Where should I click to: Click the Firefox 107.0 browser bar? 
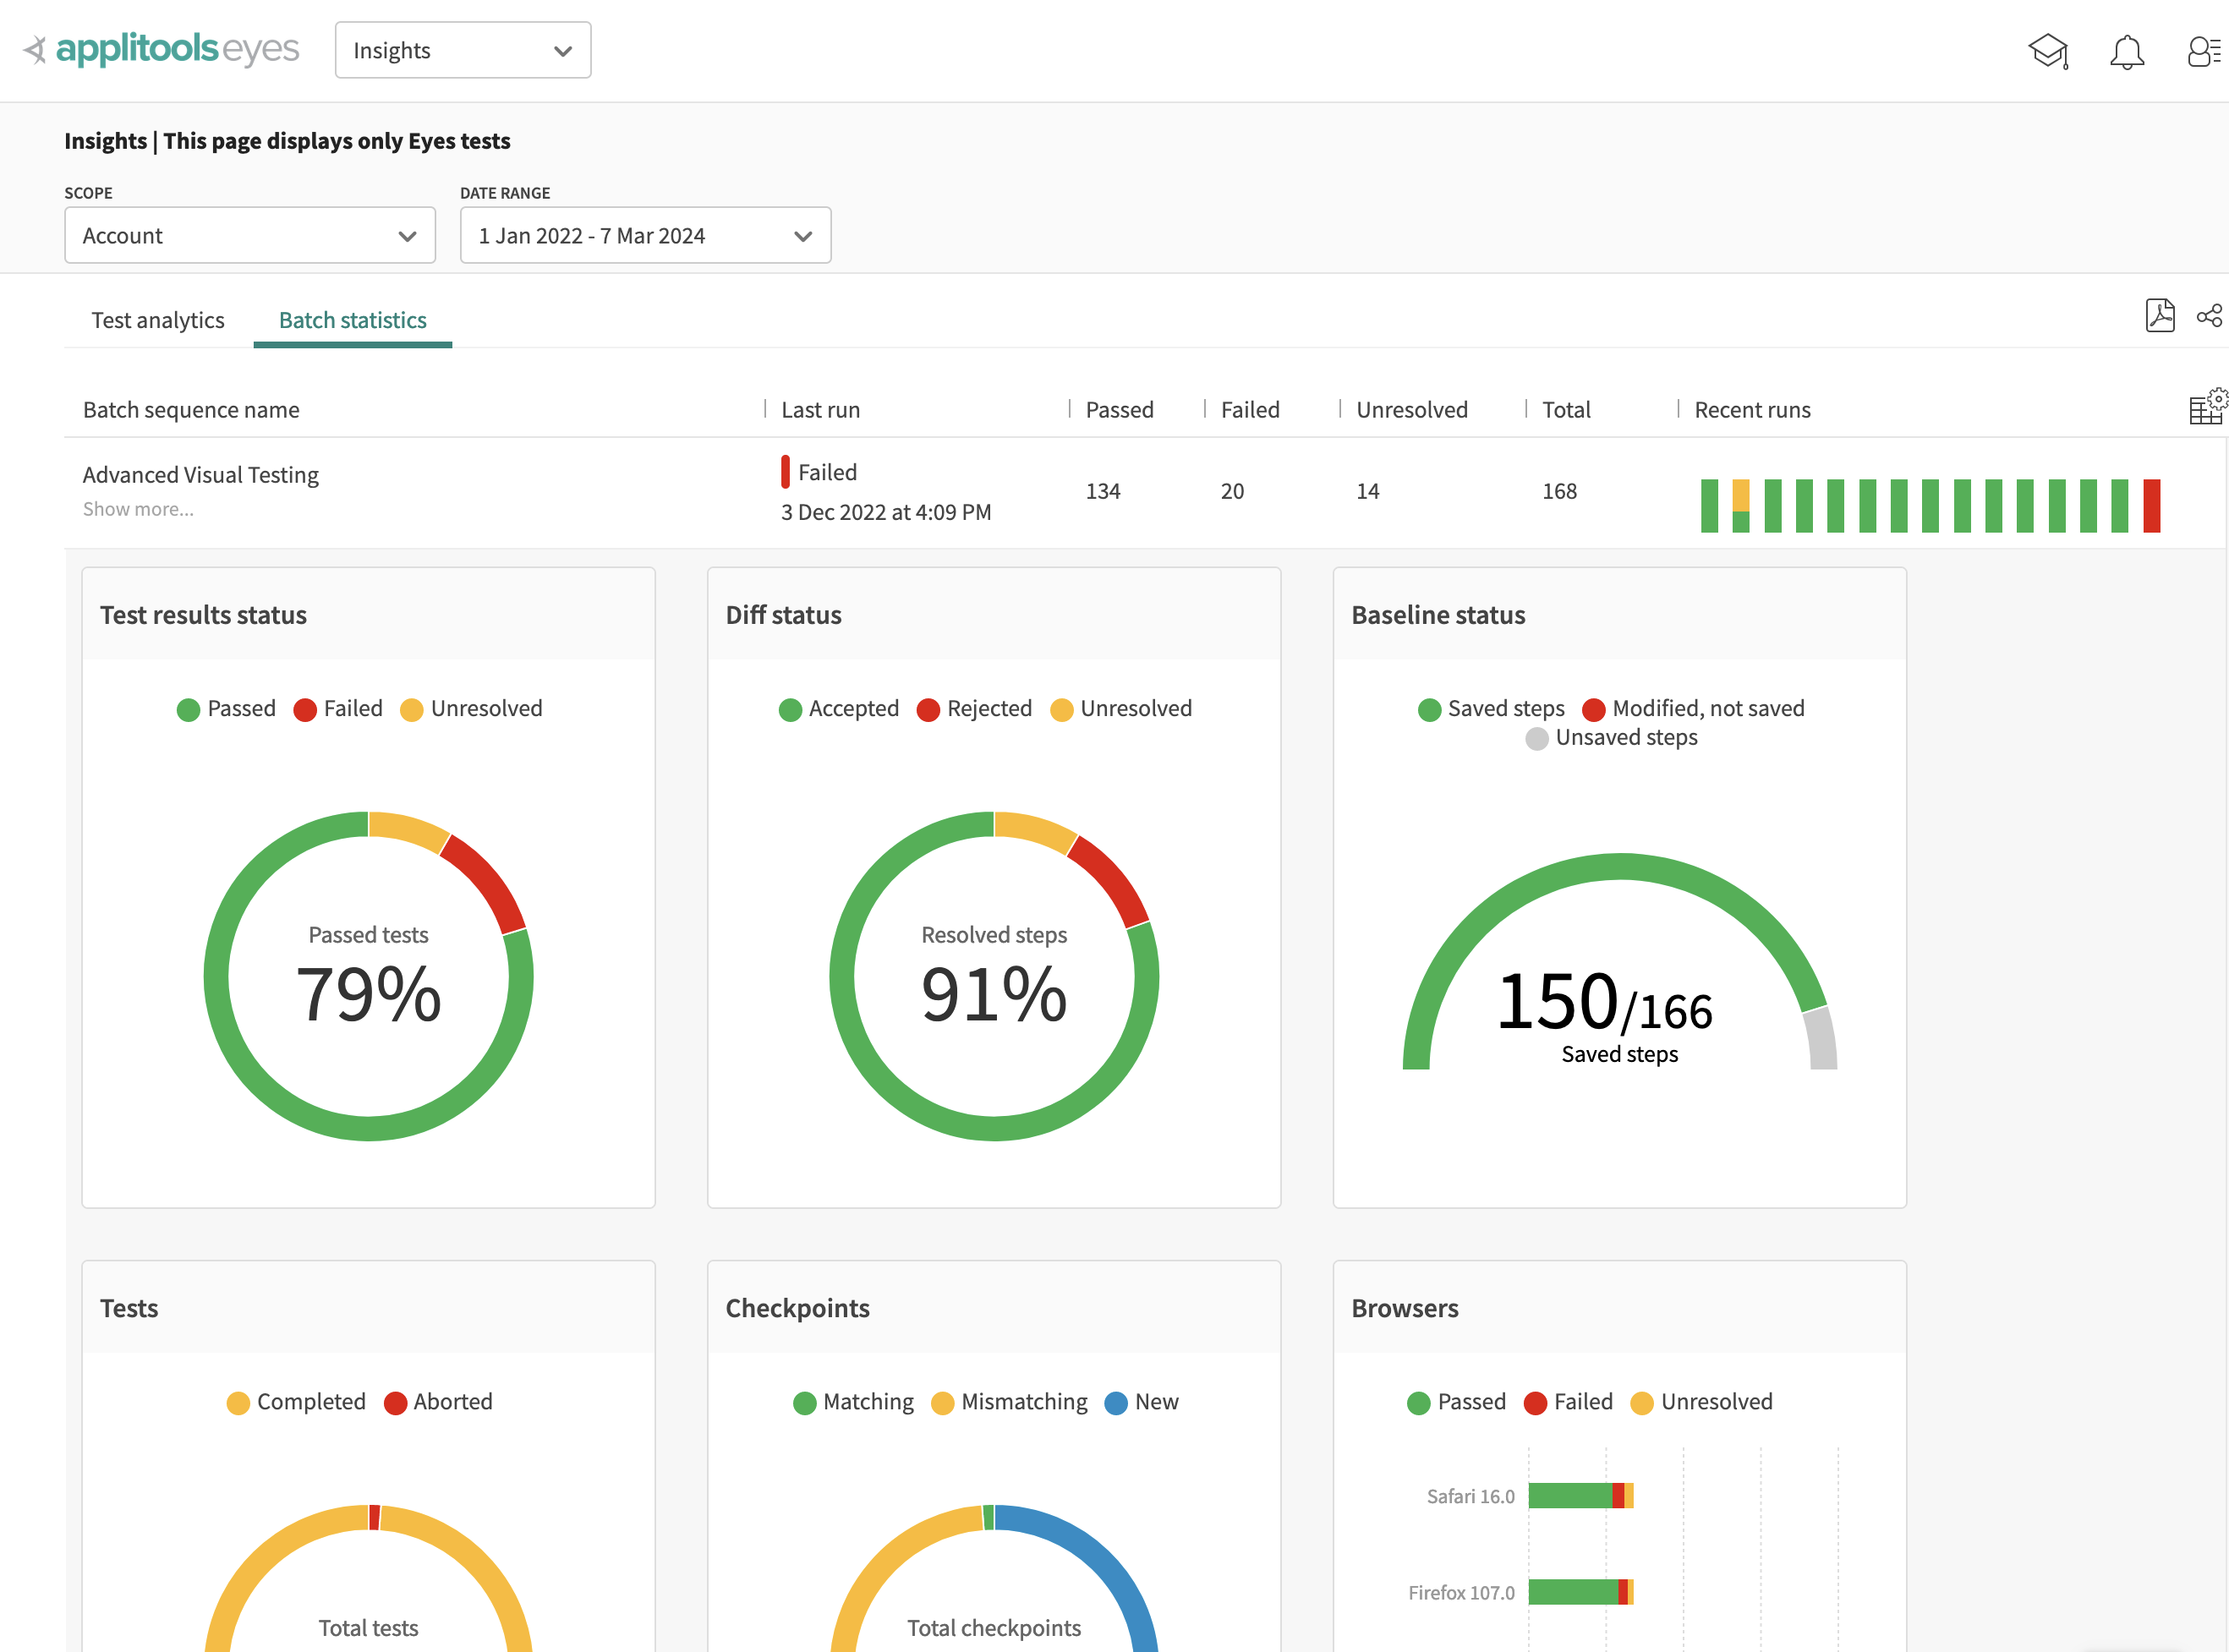tap(1580, 1592)
